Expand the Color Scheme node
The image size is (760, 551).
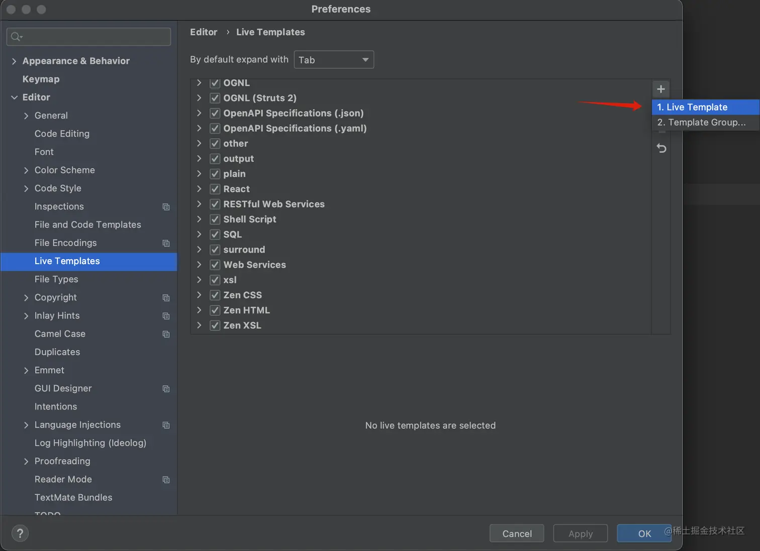pyautogui.click(x=26, y=170)
